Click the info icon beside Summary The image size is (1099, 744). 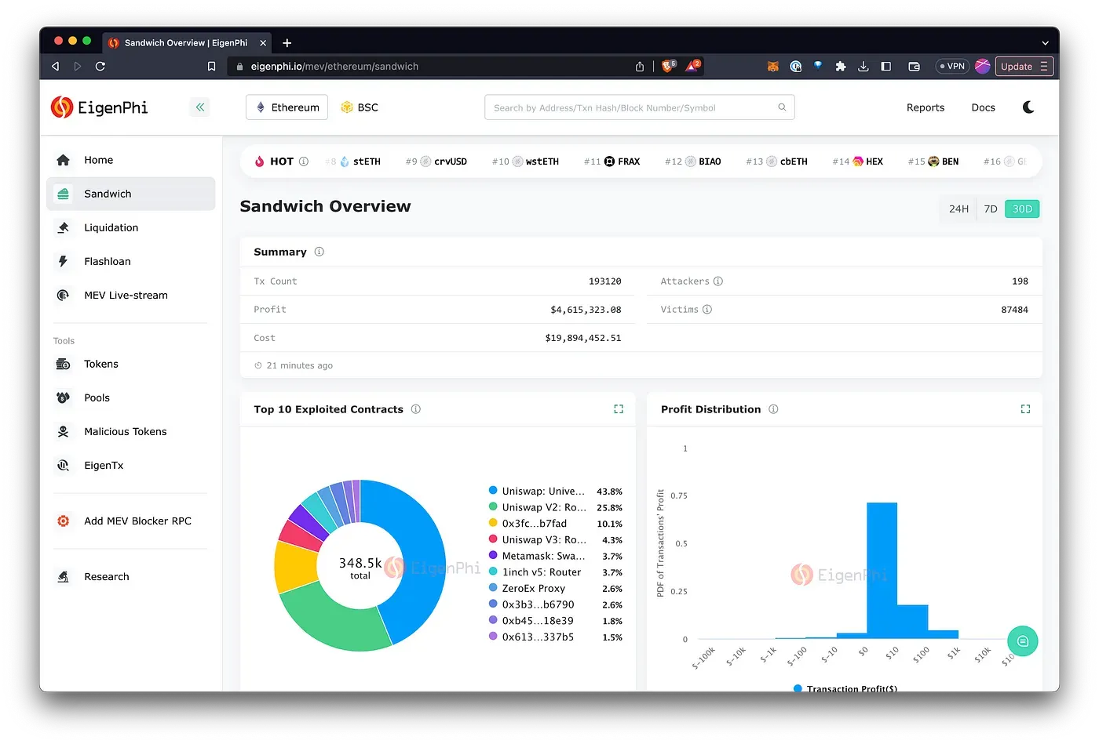pos(319,252)
